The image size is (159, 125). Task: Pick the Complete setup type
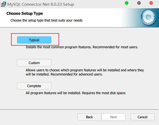pos(34,86)
